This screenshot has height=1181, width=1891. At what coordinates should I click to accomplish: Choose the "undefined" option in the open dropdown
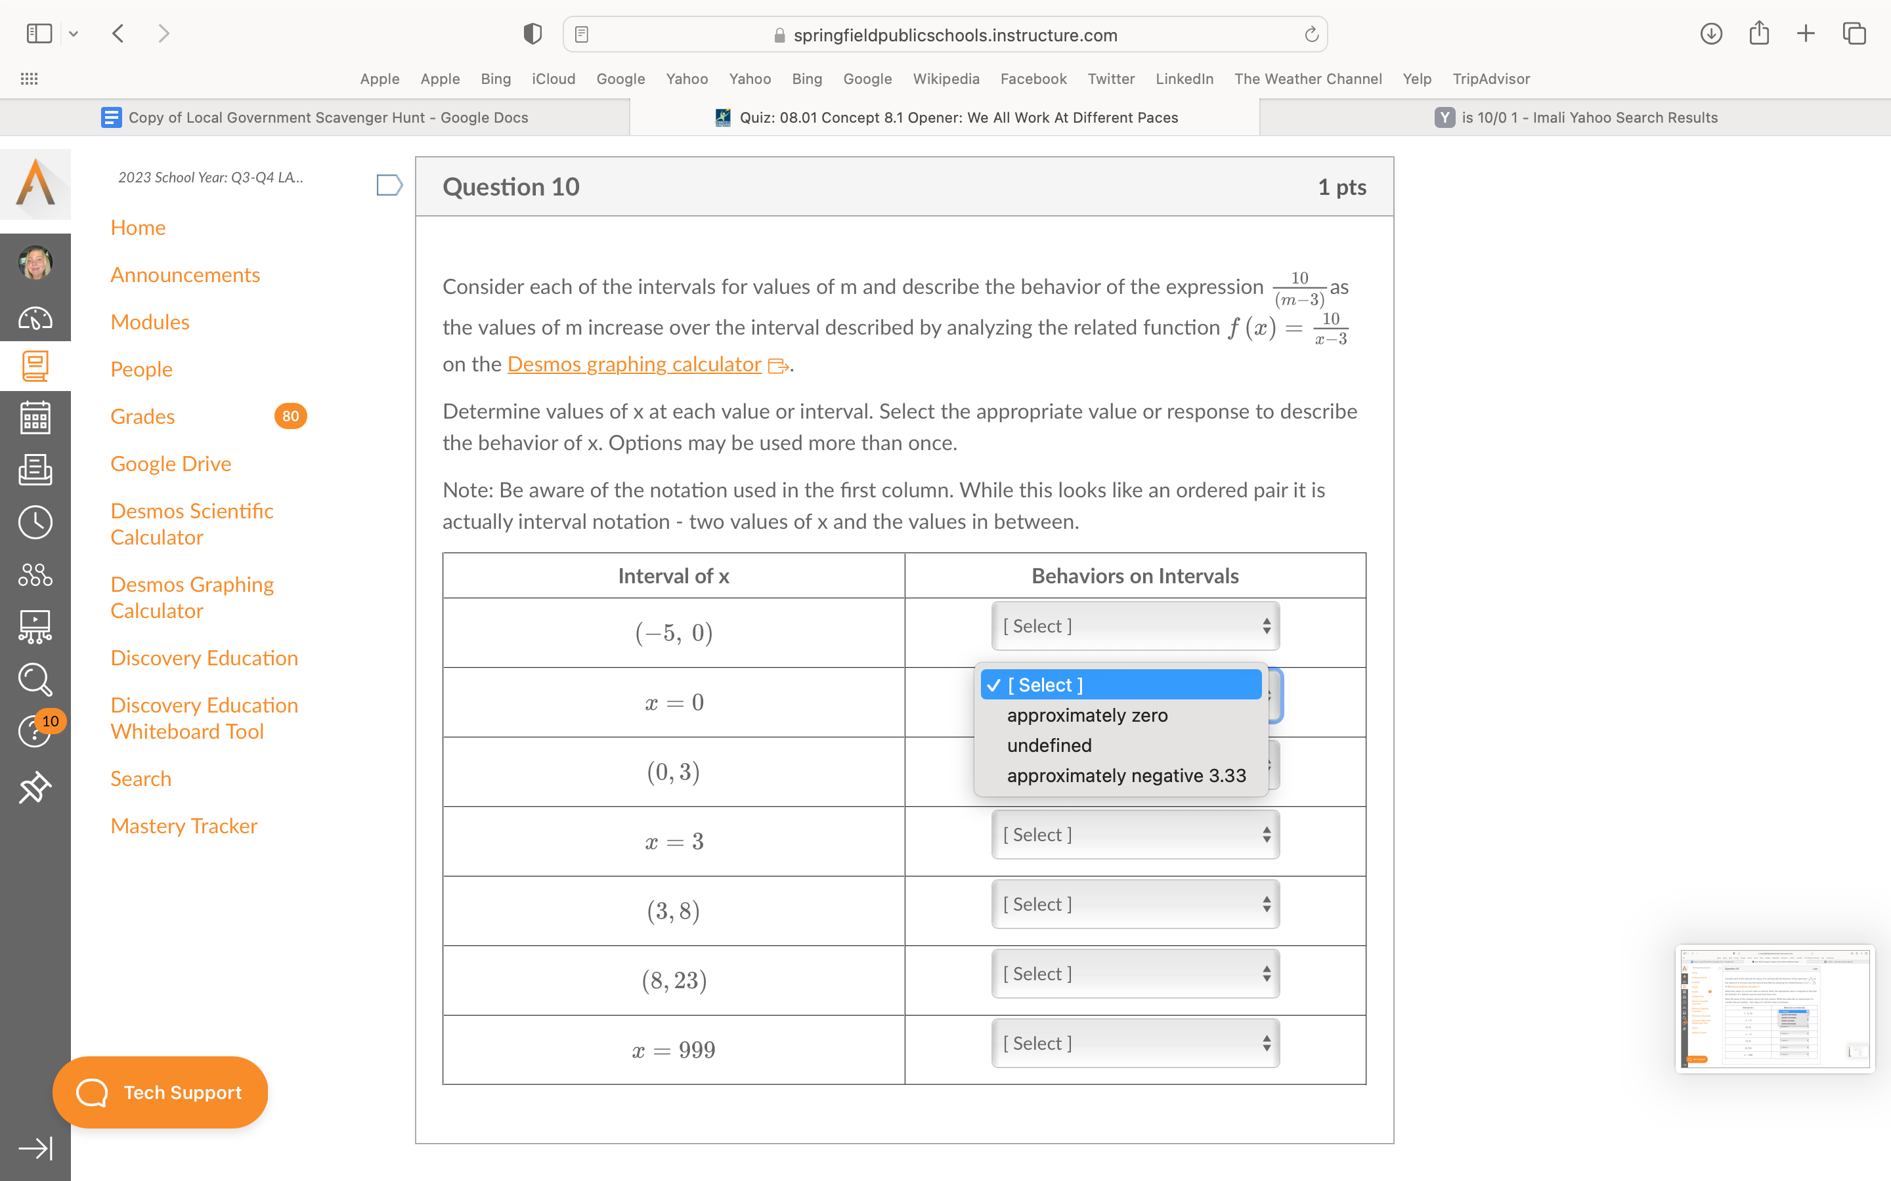pos(1049,745)
